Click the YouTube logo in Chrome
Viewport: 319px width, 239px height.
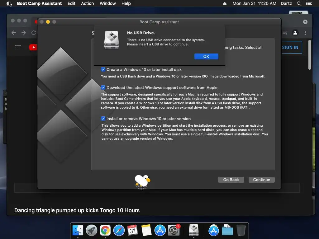tap(33, 47)
